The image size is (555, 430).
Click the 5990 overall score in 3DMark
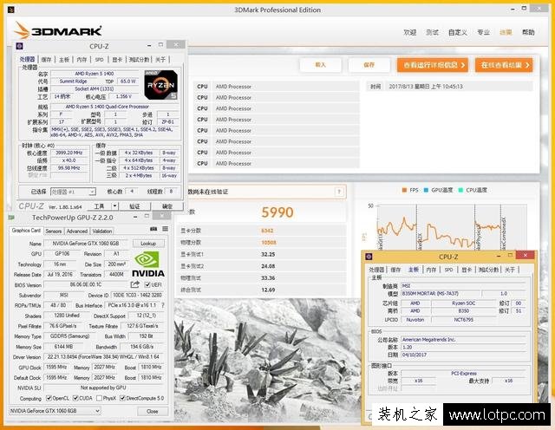[x=277, y=212]
